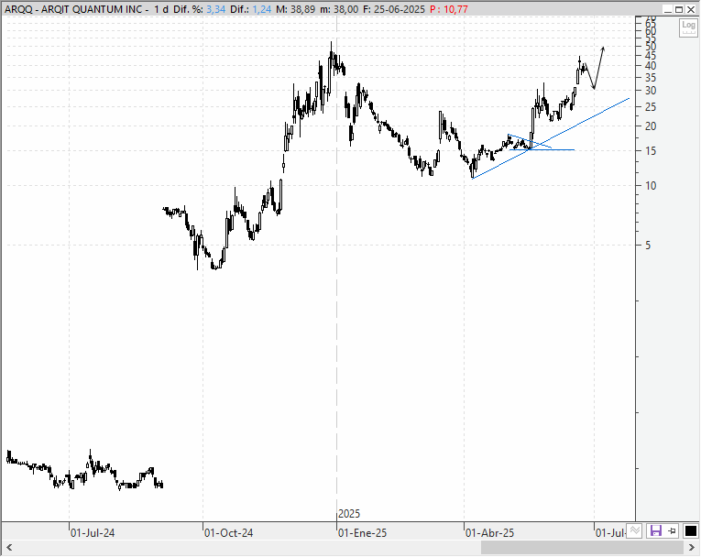
Task: Click the Dif. value 1,24
Action: point(261,9)
